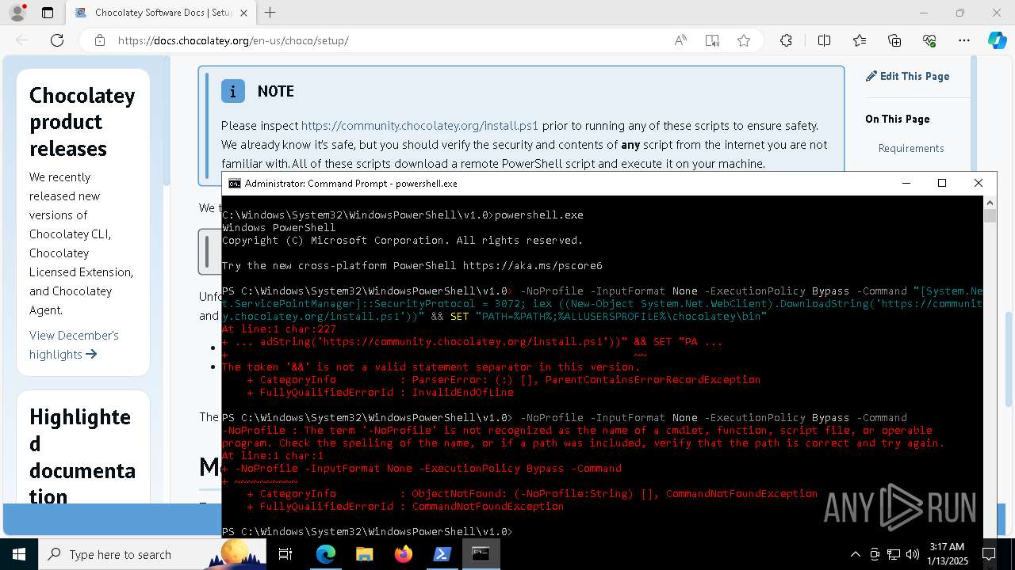This screenshot has width=1015, height=570.
Task: Open Collections in Edge
Action: point(894,40)
